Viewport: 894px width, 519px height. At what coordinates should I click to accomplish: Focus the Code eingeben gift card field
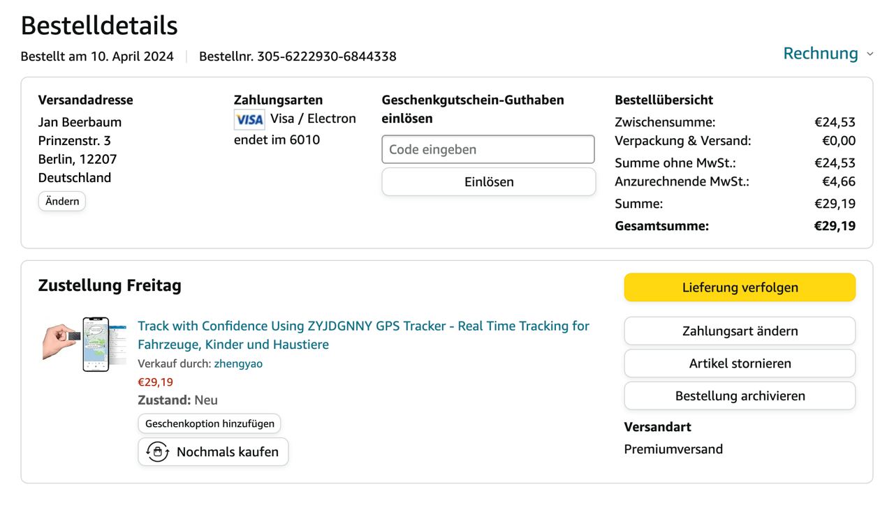point(488,149)
